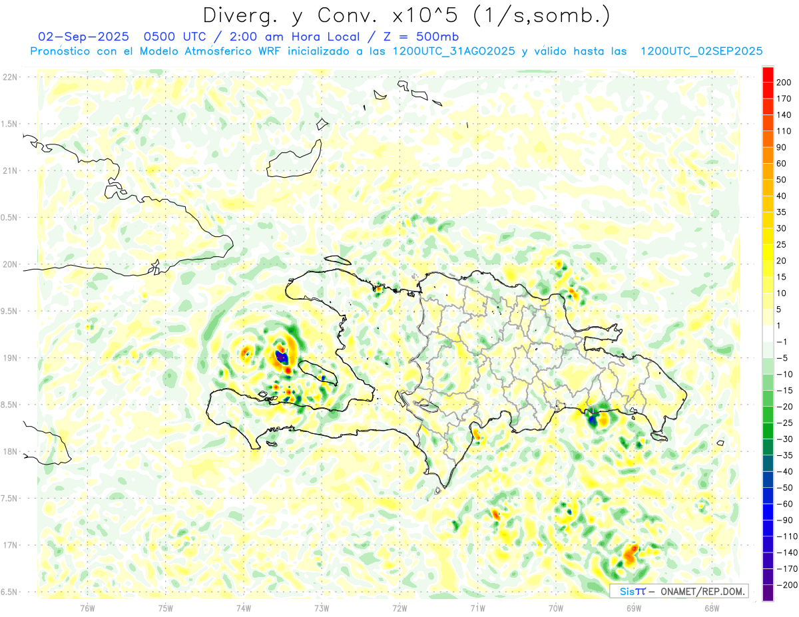Click the '-25' colorbar value
The height and width of the screenshot is (617, 799).
tap(786, 423)
